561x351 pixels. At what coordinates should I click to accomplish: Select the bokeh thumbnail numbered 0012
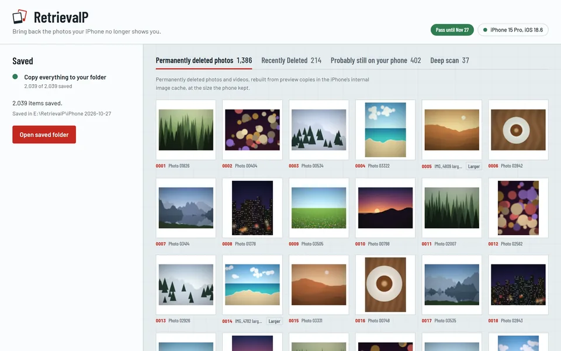click(x=518, y=208)
